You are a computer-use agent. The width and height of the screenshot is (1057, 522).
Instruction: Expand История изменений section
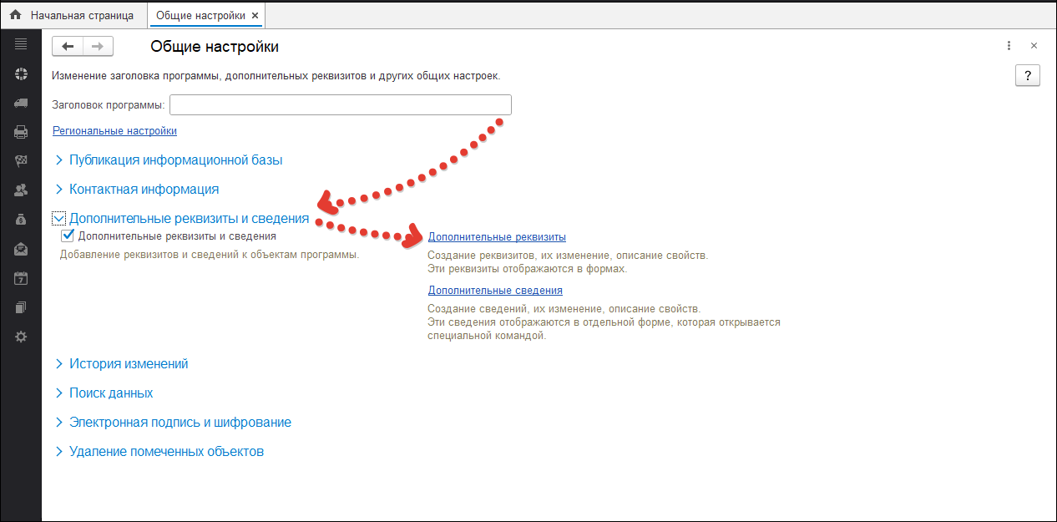[x=129, y=363]
